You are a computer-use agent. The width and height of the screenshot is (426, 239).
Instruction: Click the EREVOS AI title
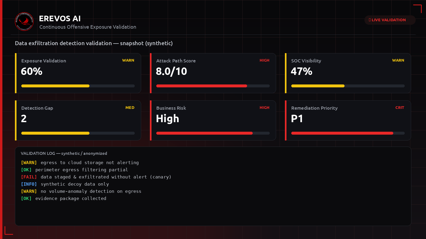click(60, 19)
